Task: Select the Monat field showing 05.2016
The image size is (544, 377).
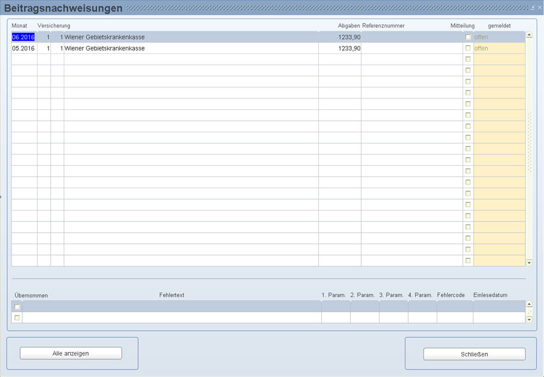Action: [23, 48]
